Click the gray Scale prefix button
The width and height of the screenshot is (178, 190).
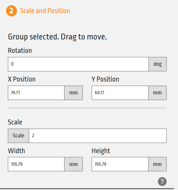(x=18, y=136)
